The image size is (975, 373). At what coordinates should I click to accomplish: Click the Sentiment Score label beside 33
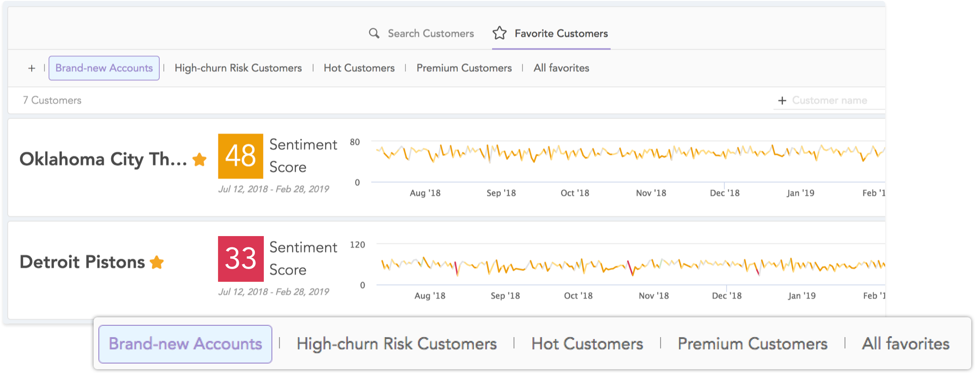tap(303, 259)
